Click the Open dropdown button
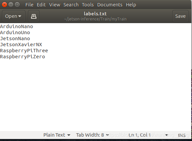The width and height of the screenshot is (192, 141). [x=14, y=16]
